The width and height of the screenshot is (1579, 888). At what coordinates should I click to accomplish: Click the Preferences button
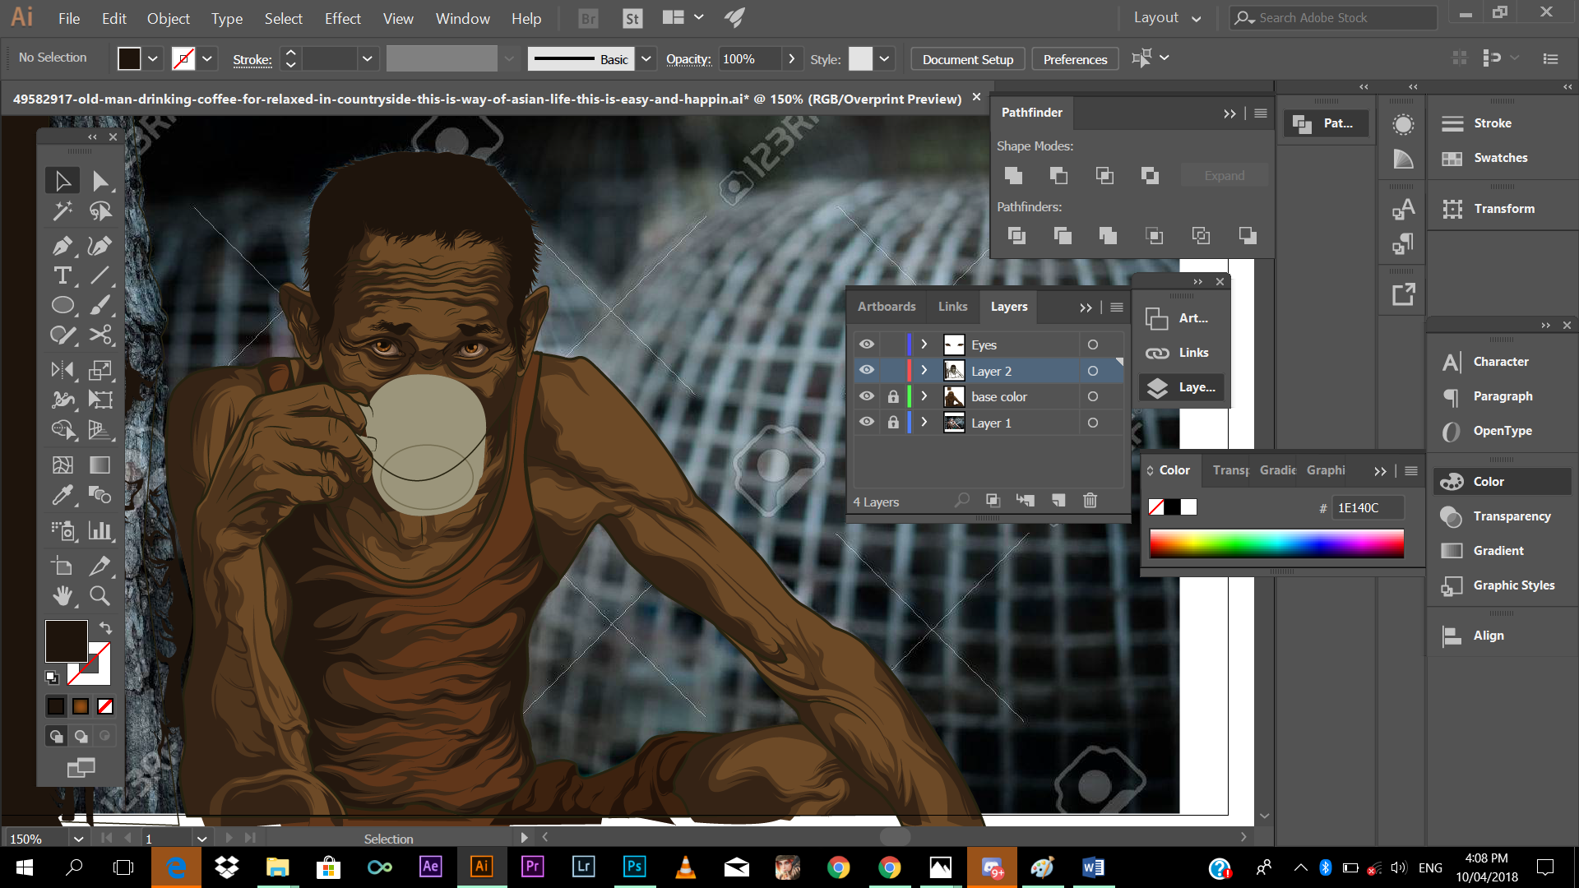1075,59
